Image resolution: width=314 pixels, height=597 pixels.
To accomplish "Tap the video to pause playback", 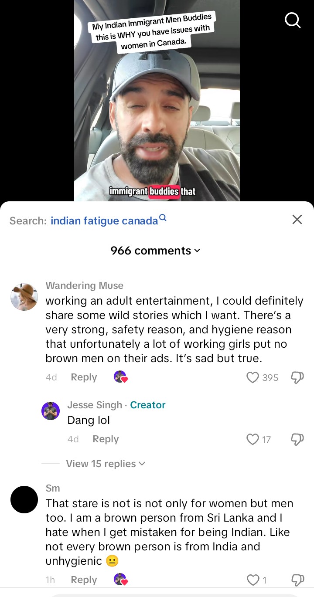I will [157, 113].
